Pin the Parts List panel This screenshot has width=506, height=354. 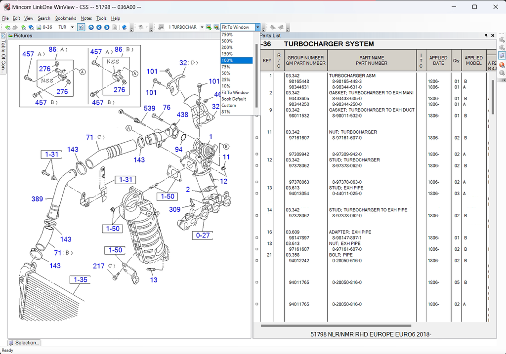pos(486,36)
